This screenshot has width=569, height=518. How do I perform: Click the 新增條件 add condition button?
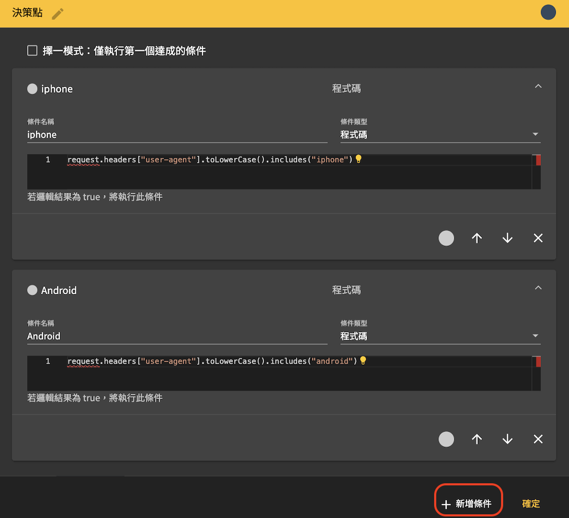coord(467,503)
